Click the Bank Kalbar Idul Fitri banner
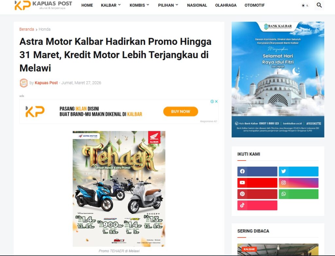The height and width of the screenshot is (256, 335). point(278,79)
